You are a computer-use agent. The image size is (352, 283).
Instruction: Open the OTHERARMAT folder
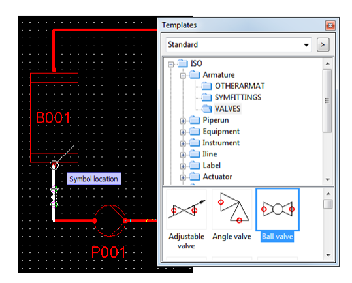[240, 86]
